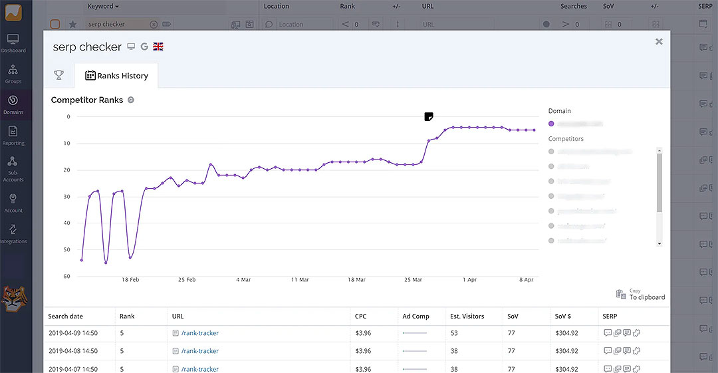Click the Sub-Accounts sidebar icon
This screenshot has height=373, width=718.
(x=13, y=169)
